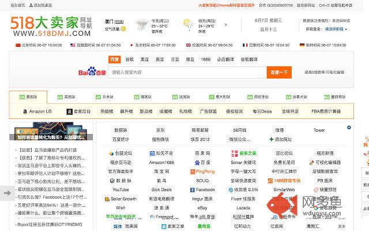This screenshot has width=369, height=231.
Task: Click the air quality badge icon
Action: coord(123,29)
